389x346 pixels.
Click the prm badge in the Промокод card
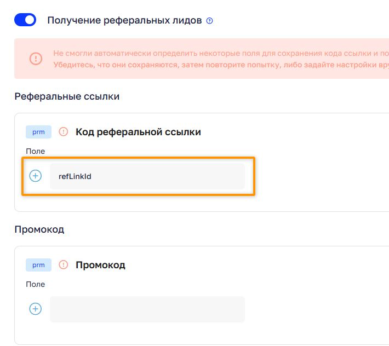(x=38, y=265)
